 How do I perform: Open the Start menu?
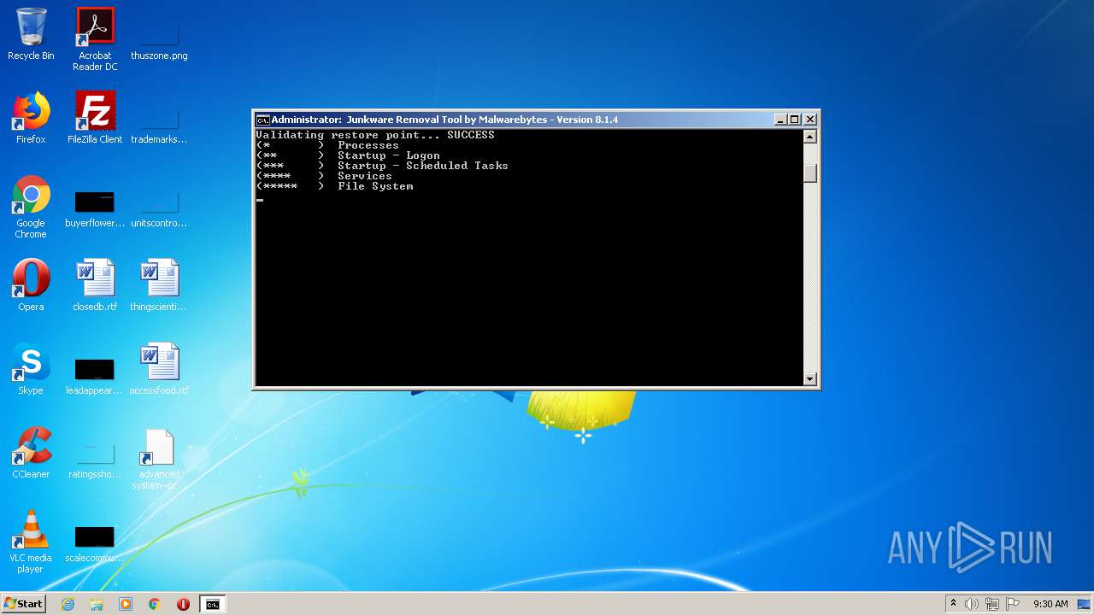coord(23,604)
